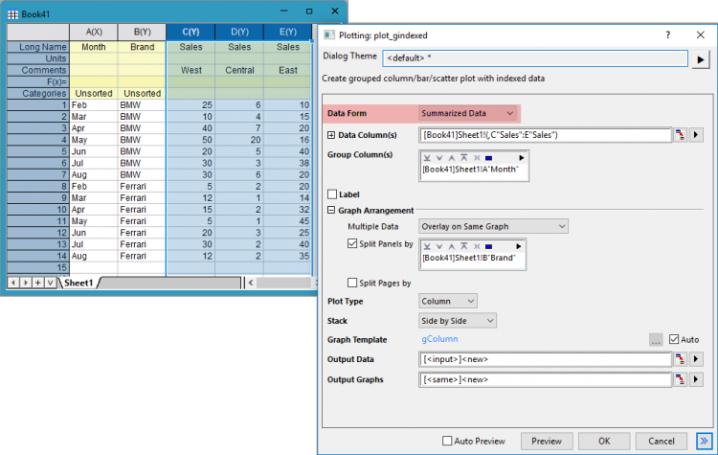Screen dimensions: 718x455
Task: Click Move to Top icon in Group Column(s)
Action: (464, 158)
